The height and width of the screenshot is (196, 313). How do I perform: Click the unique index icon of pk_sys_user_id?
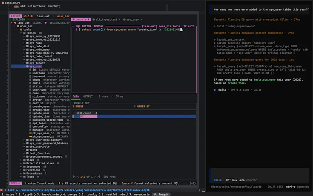31,133
